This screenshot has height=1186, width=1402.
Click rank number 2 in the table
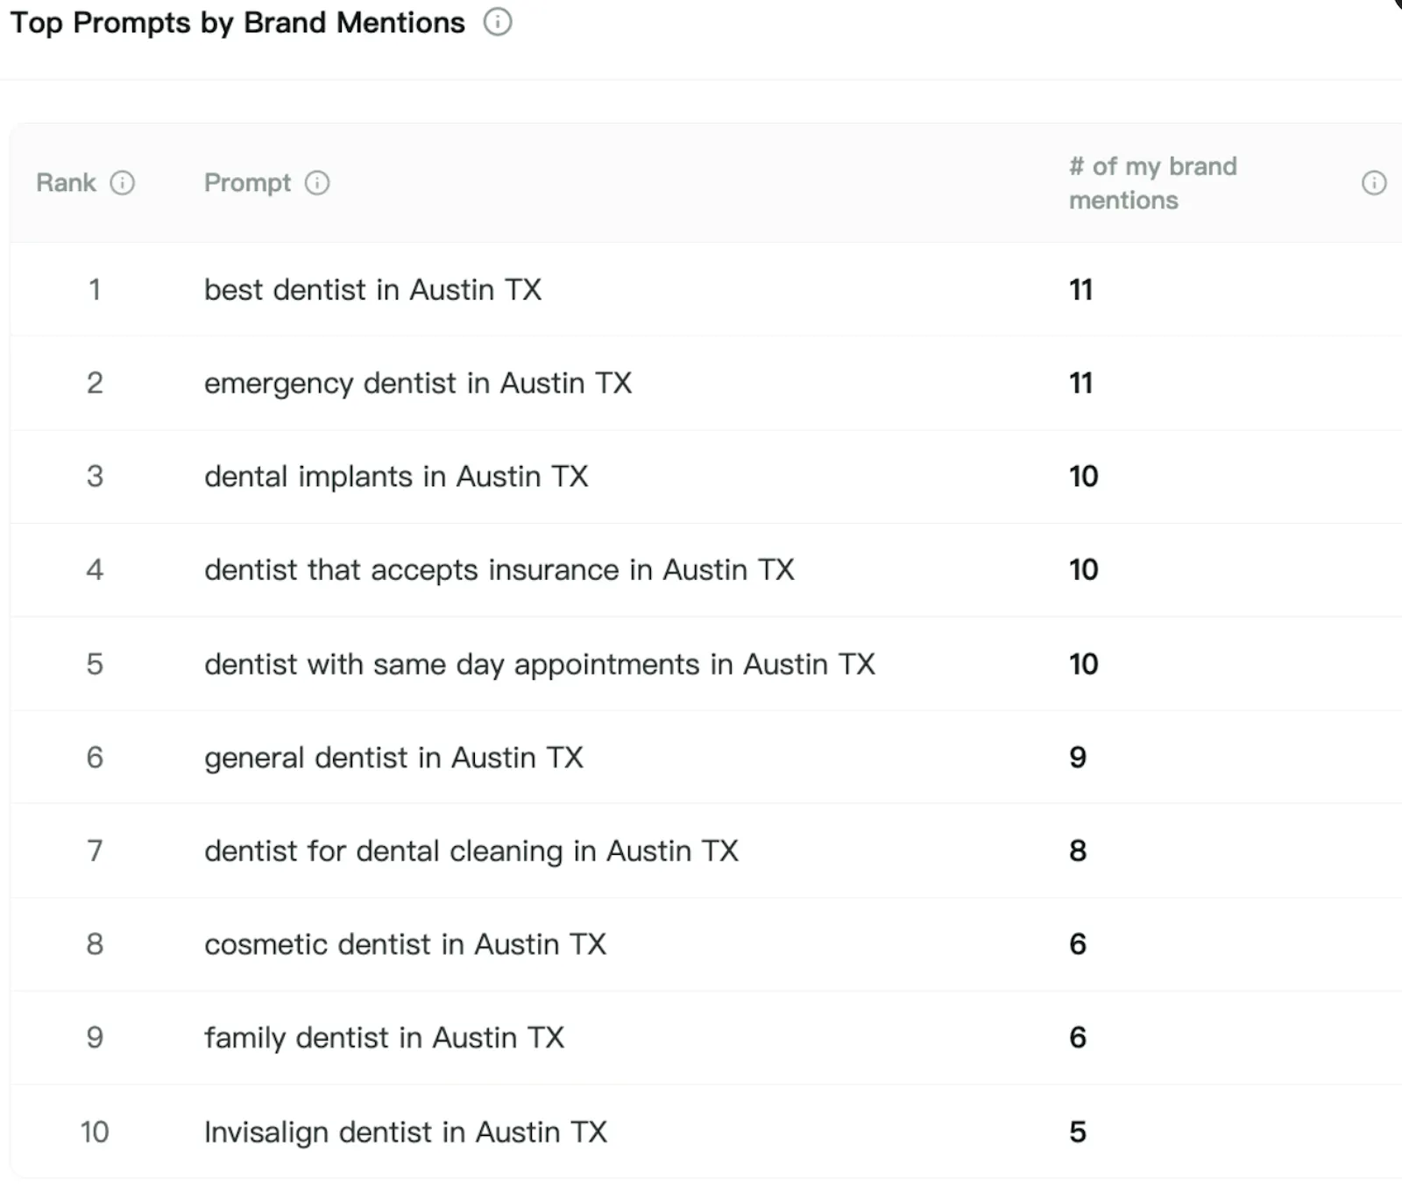coord(95,384)
